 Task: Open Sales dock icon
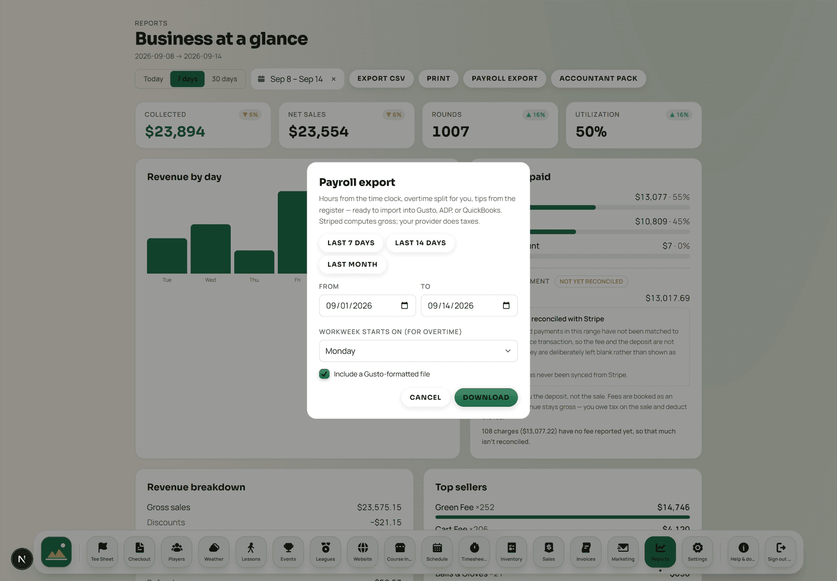point(549,552)
